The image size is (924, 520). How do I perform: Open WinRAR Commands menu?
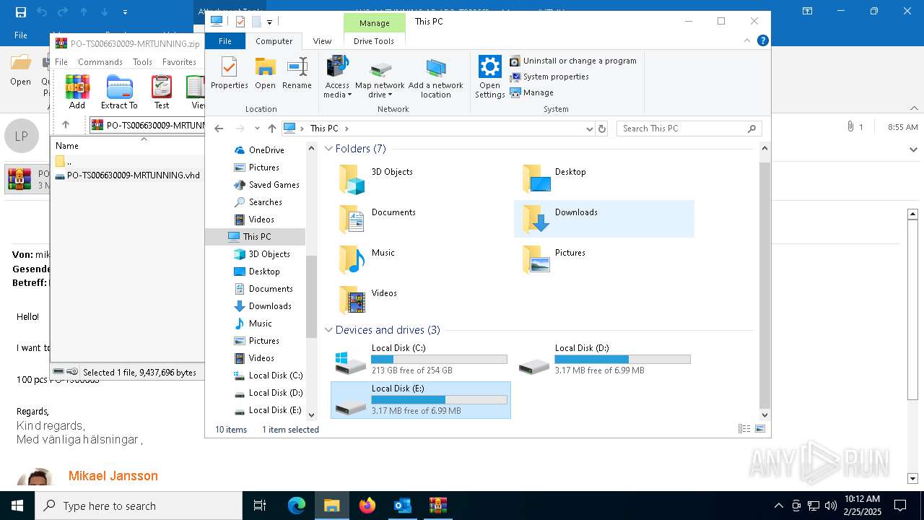(x=100, y=62)
